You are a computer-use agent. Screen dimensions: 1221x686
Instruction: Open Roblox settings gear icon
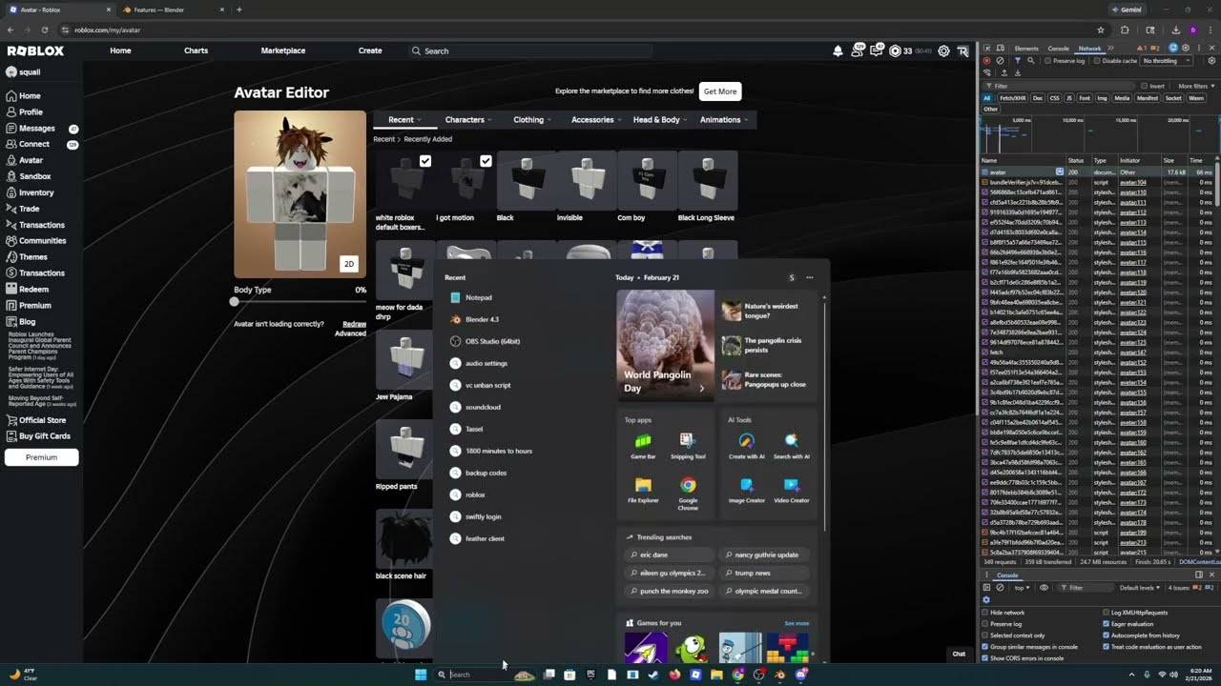943,50
